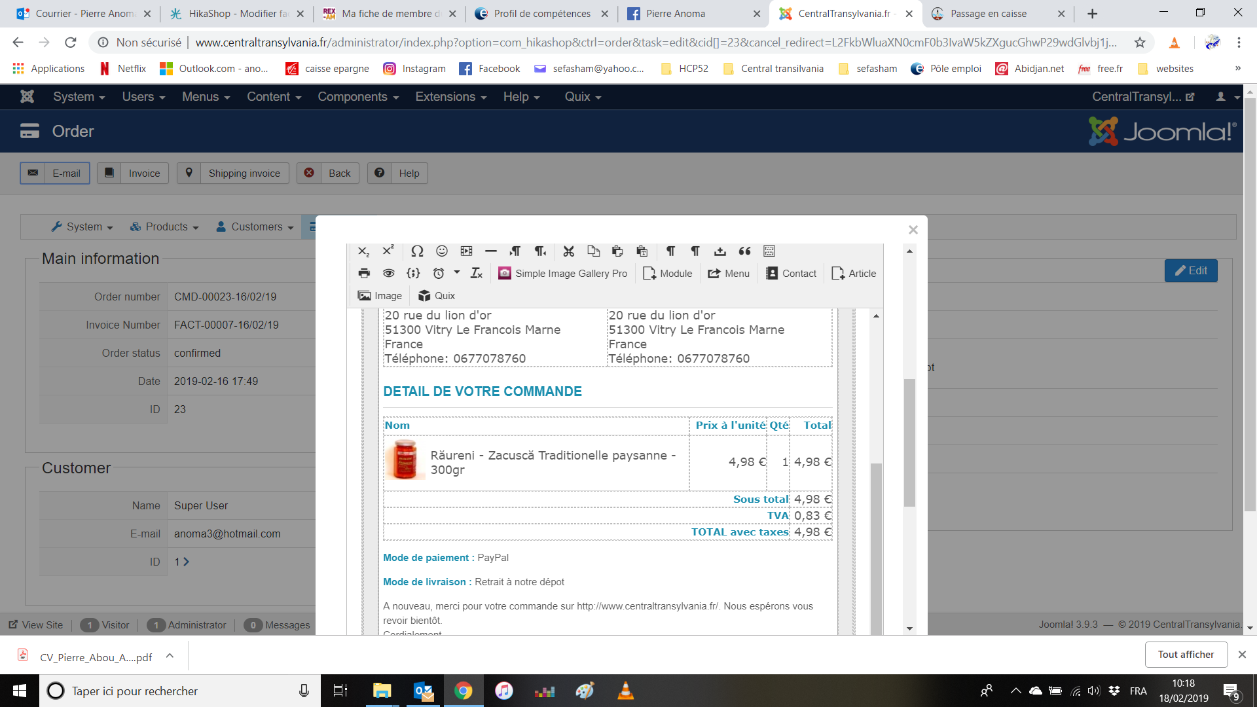Insert special character with the Omega icon

(417, 251)
